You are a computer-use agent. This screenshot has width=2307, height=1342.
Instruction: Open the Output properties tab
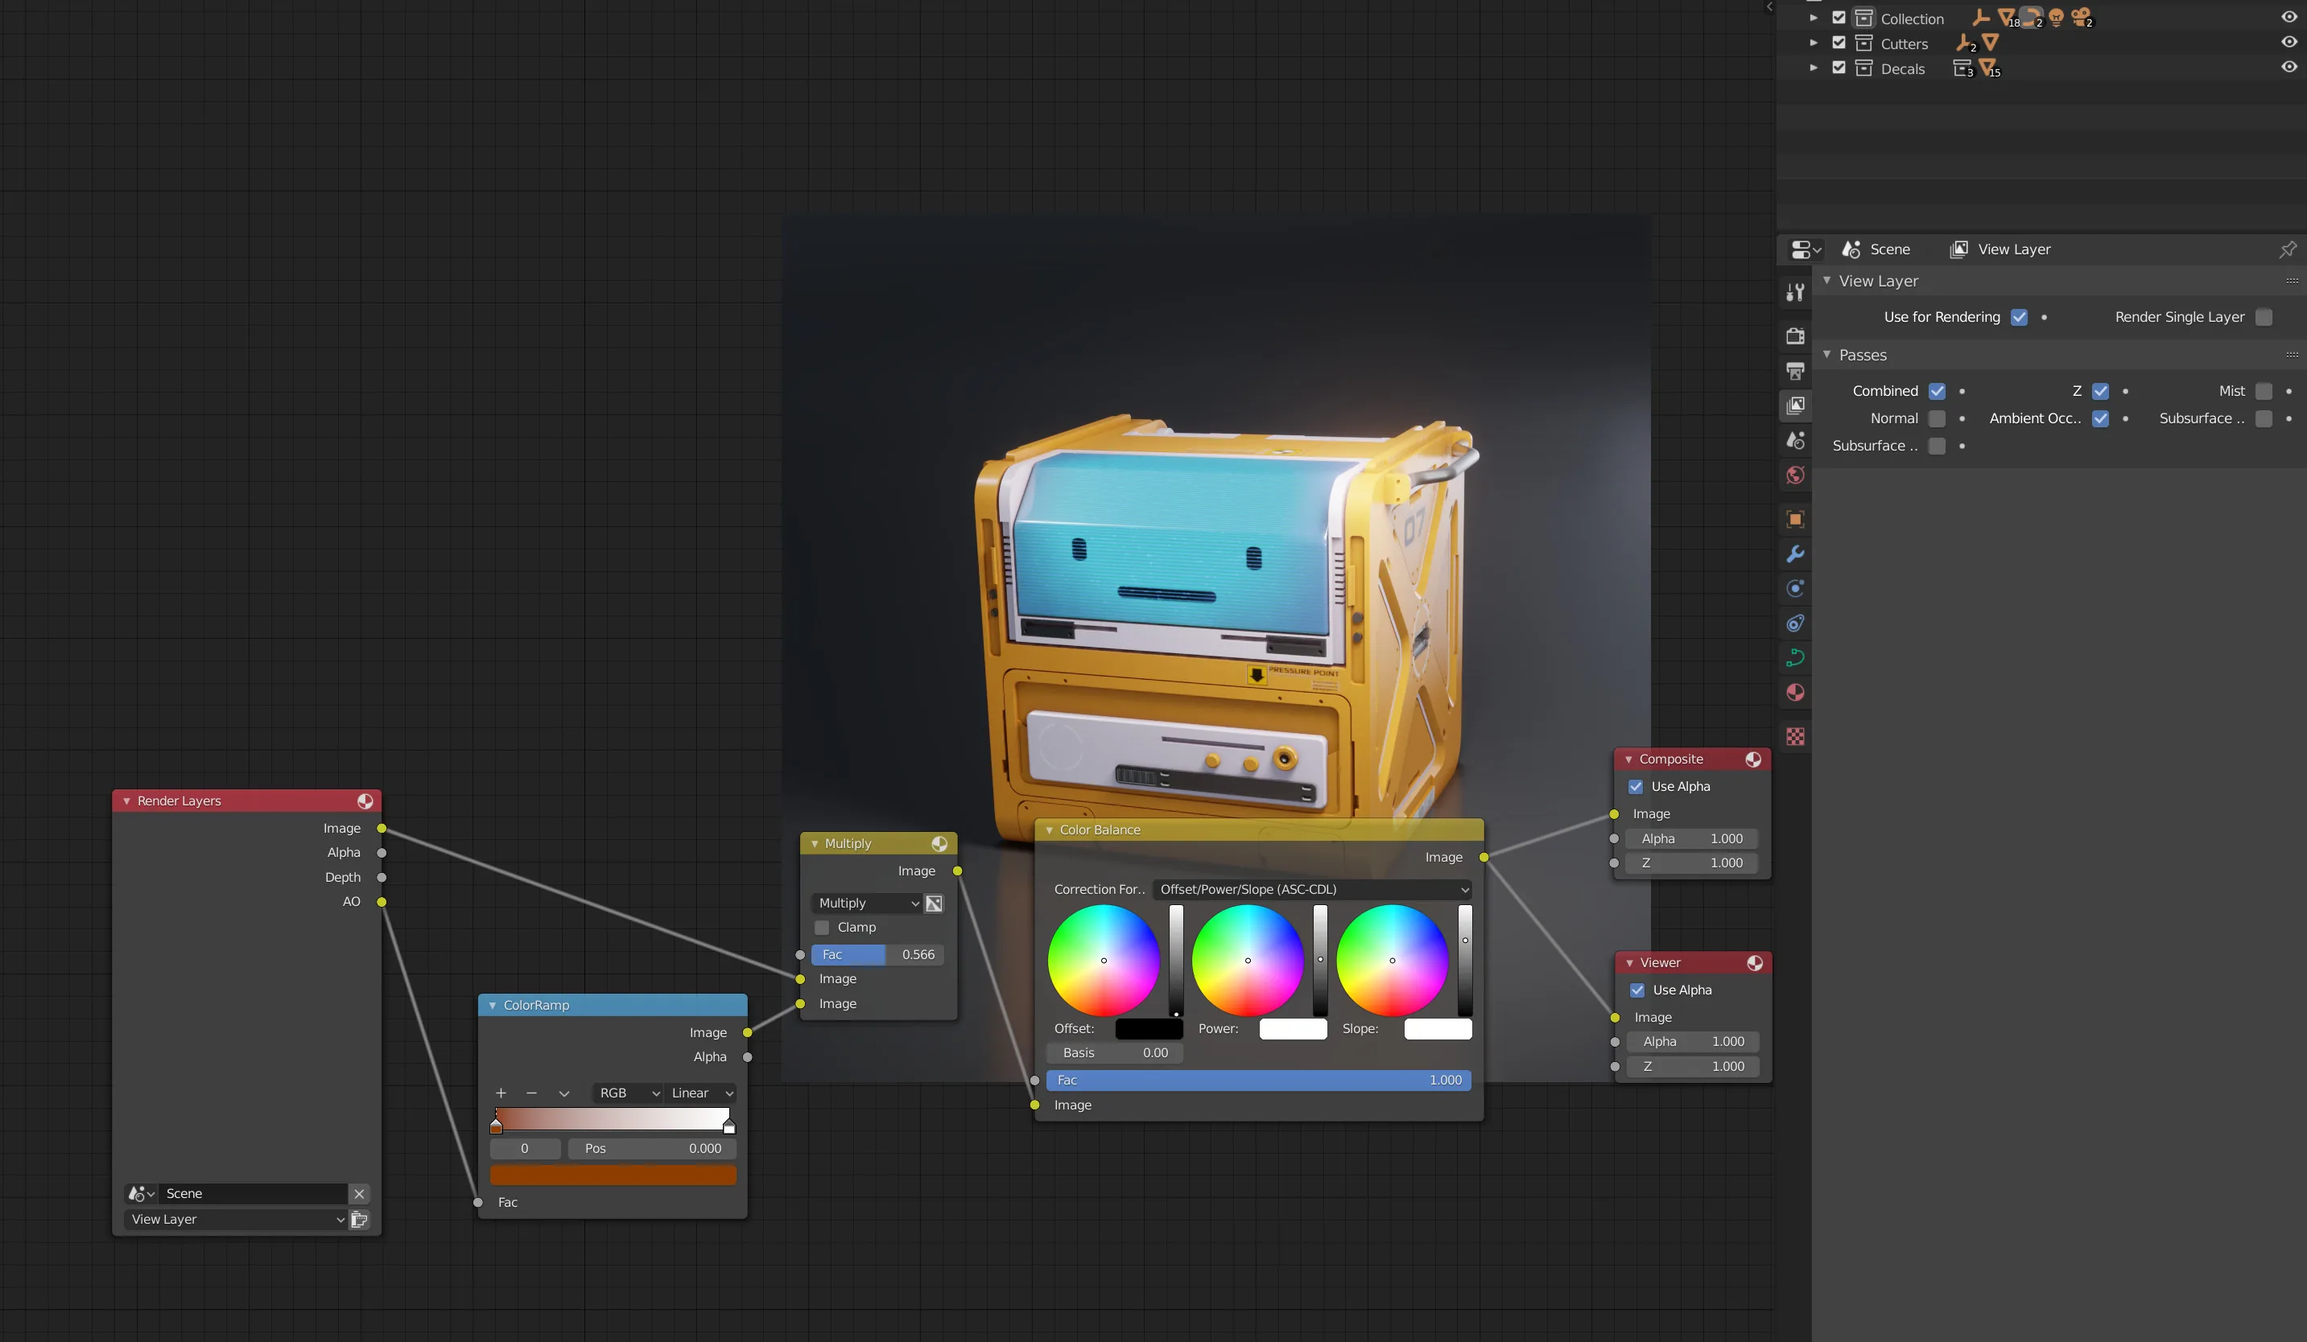[1794, 370]
